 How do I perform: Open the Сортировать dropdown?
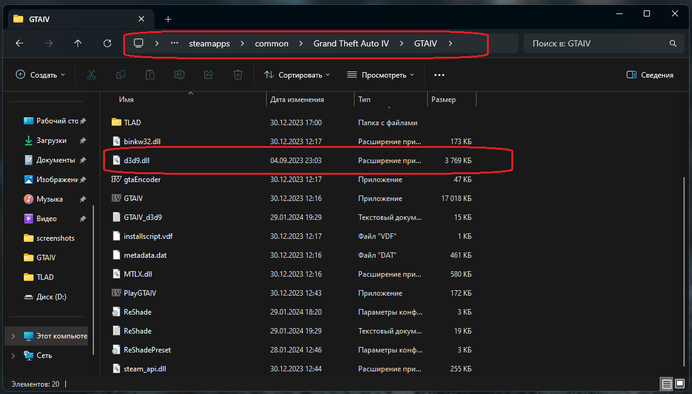[x=297, y=75]
